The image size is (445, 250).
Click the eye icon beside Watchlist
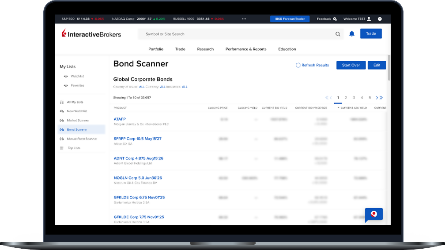coord(66,77)
